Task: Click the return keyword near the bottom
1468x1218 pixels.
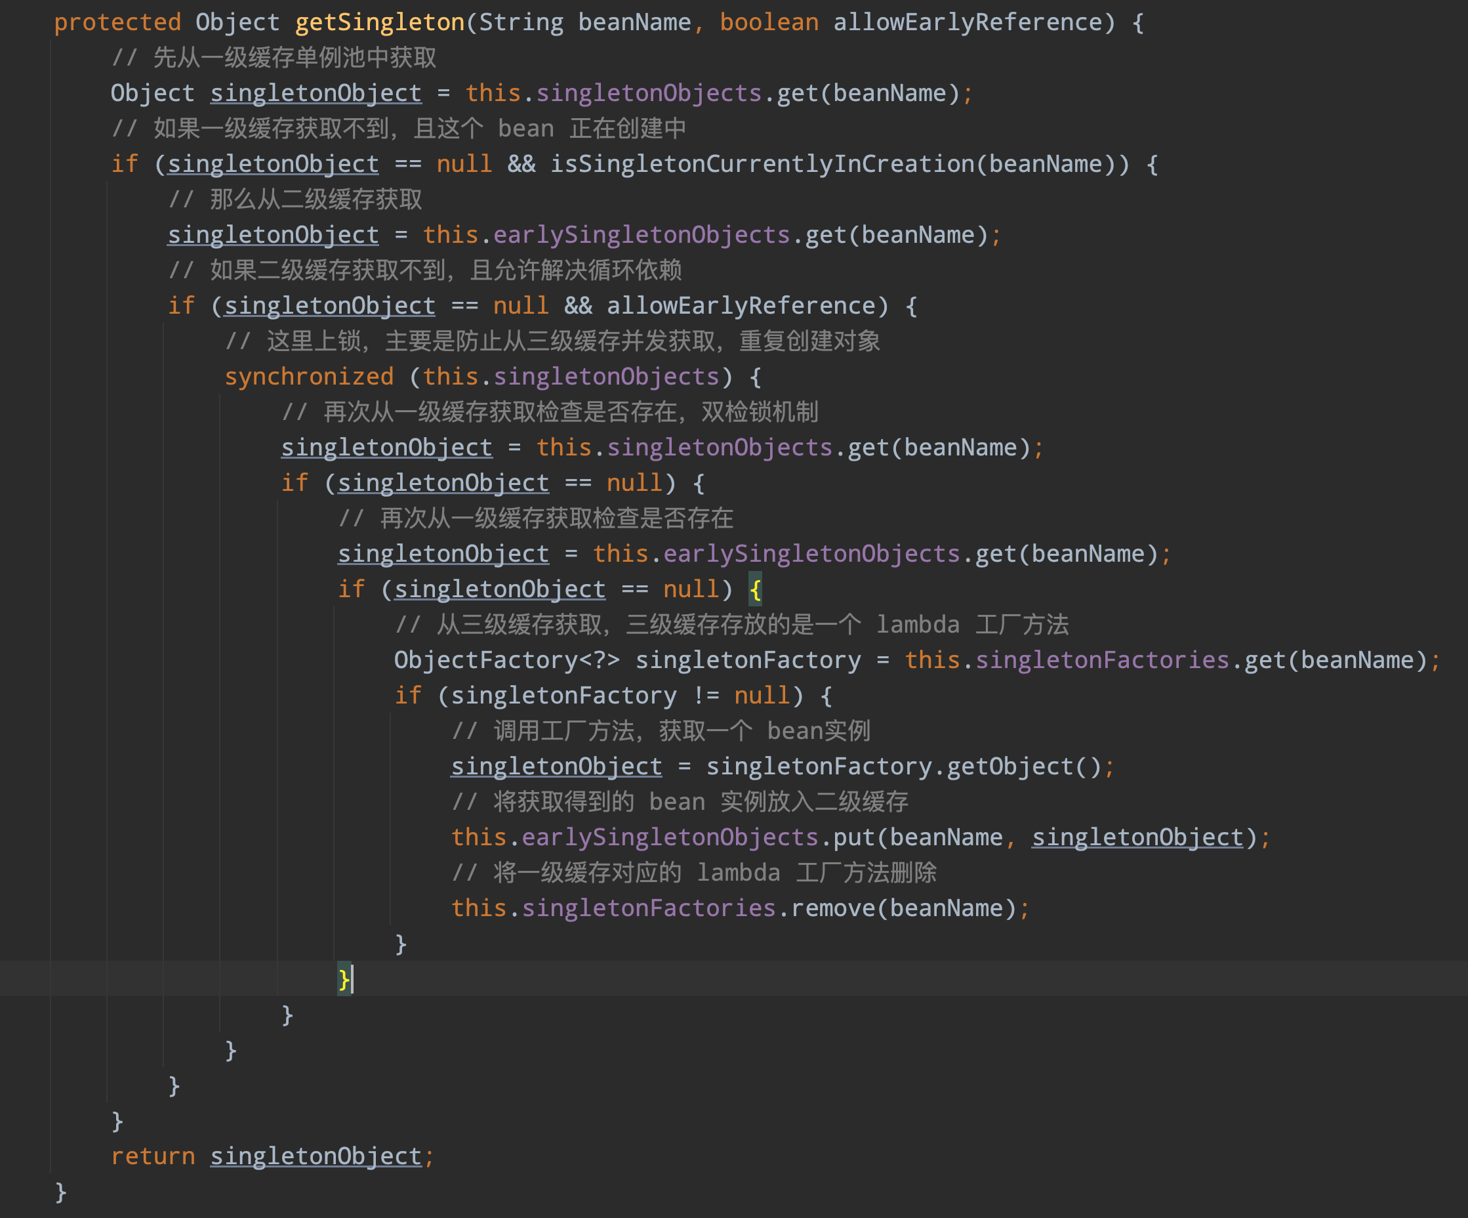Action: [152, 1156]
